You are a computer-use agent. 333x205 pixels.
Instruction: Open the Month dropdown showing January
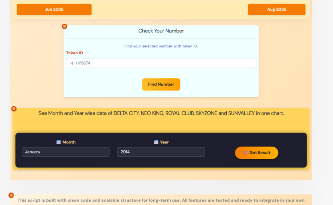tap(65, 152)
